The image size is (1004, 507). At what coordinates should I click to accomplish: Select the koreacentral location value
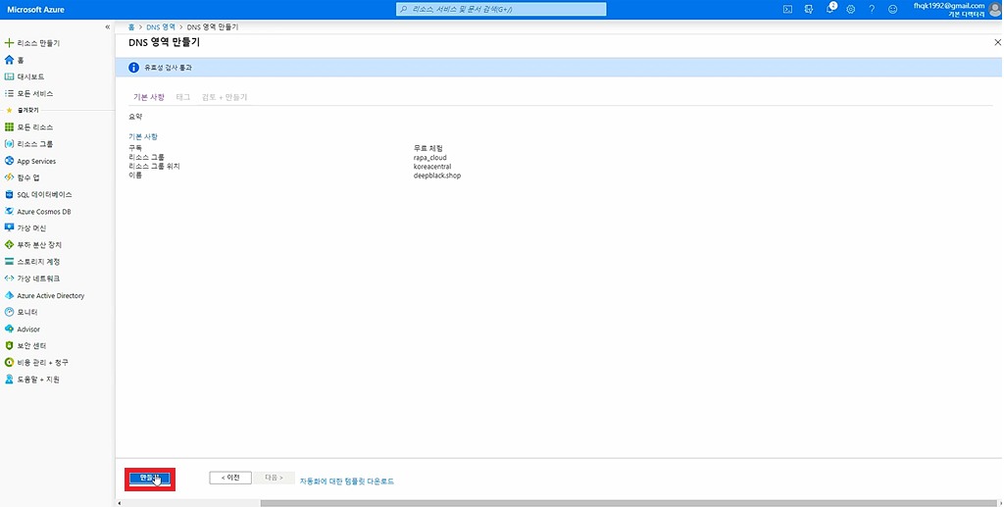point(432,167)
